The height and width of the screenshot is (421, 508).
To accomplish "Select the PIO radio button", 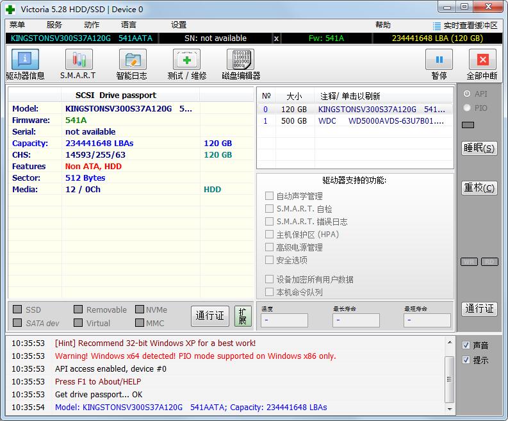I will [x=466, y=108].
